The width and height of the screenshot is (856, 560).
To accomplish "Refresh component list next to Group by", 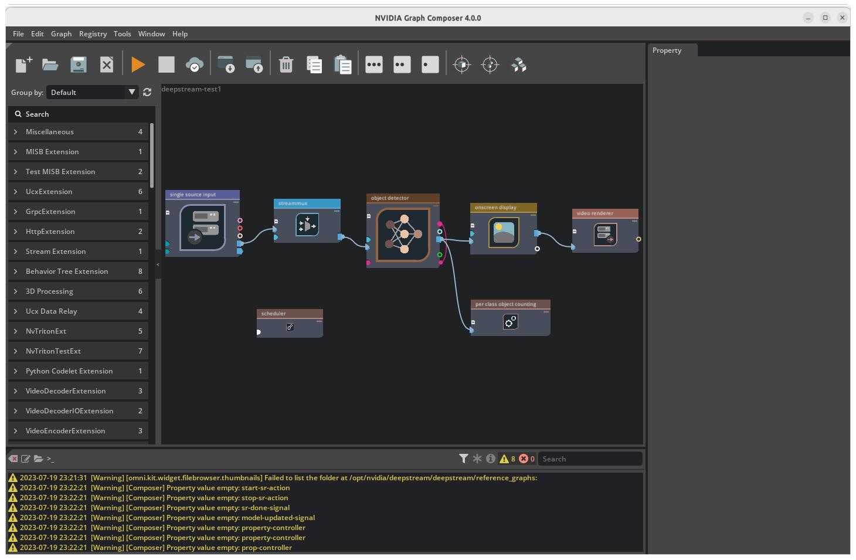I will tap(147, 92).
